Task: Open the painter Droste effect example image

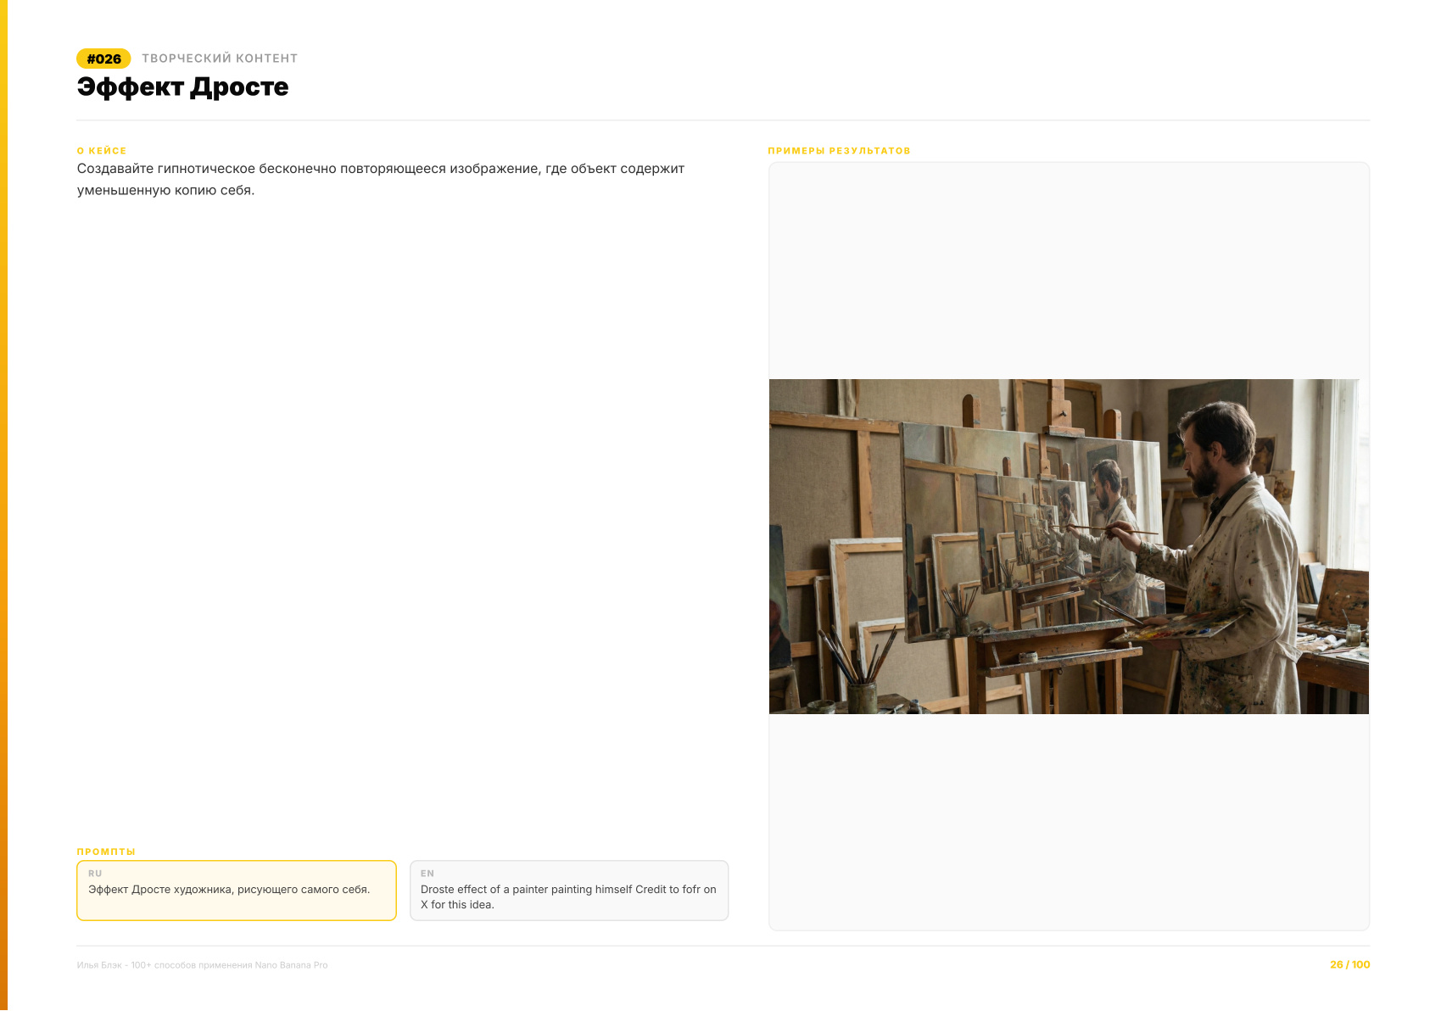Action: pos(1069,546)
